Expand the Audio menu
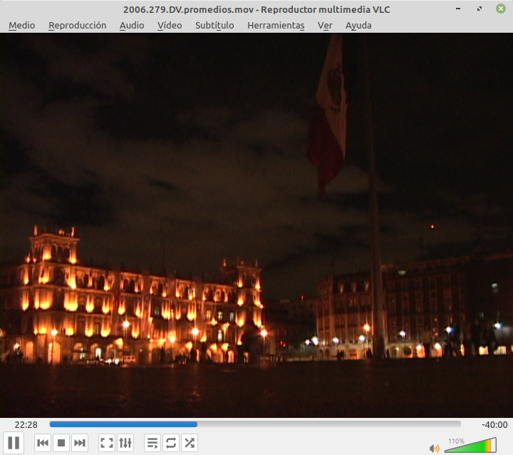Image resolution: width=513 pixels, height=455 pixels. [132, 26]
